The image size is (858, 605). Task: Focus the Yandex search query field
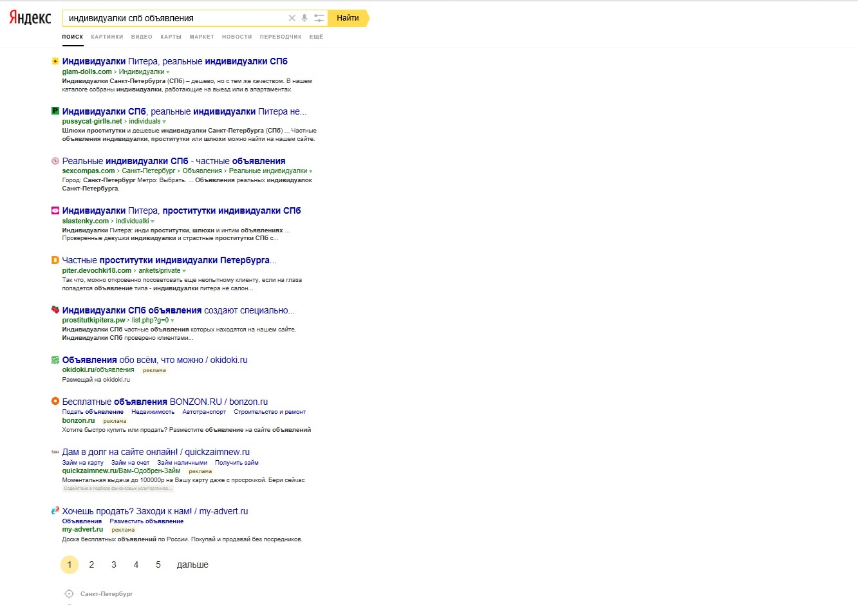pos(175,18)
